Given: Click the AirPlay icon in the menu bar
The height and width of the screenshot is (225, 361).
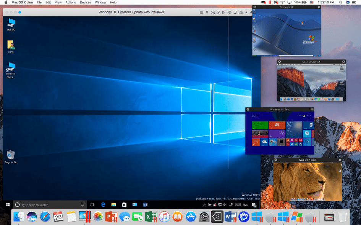Looking at the screenshot, I should 290,2.
